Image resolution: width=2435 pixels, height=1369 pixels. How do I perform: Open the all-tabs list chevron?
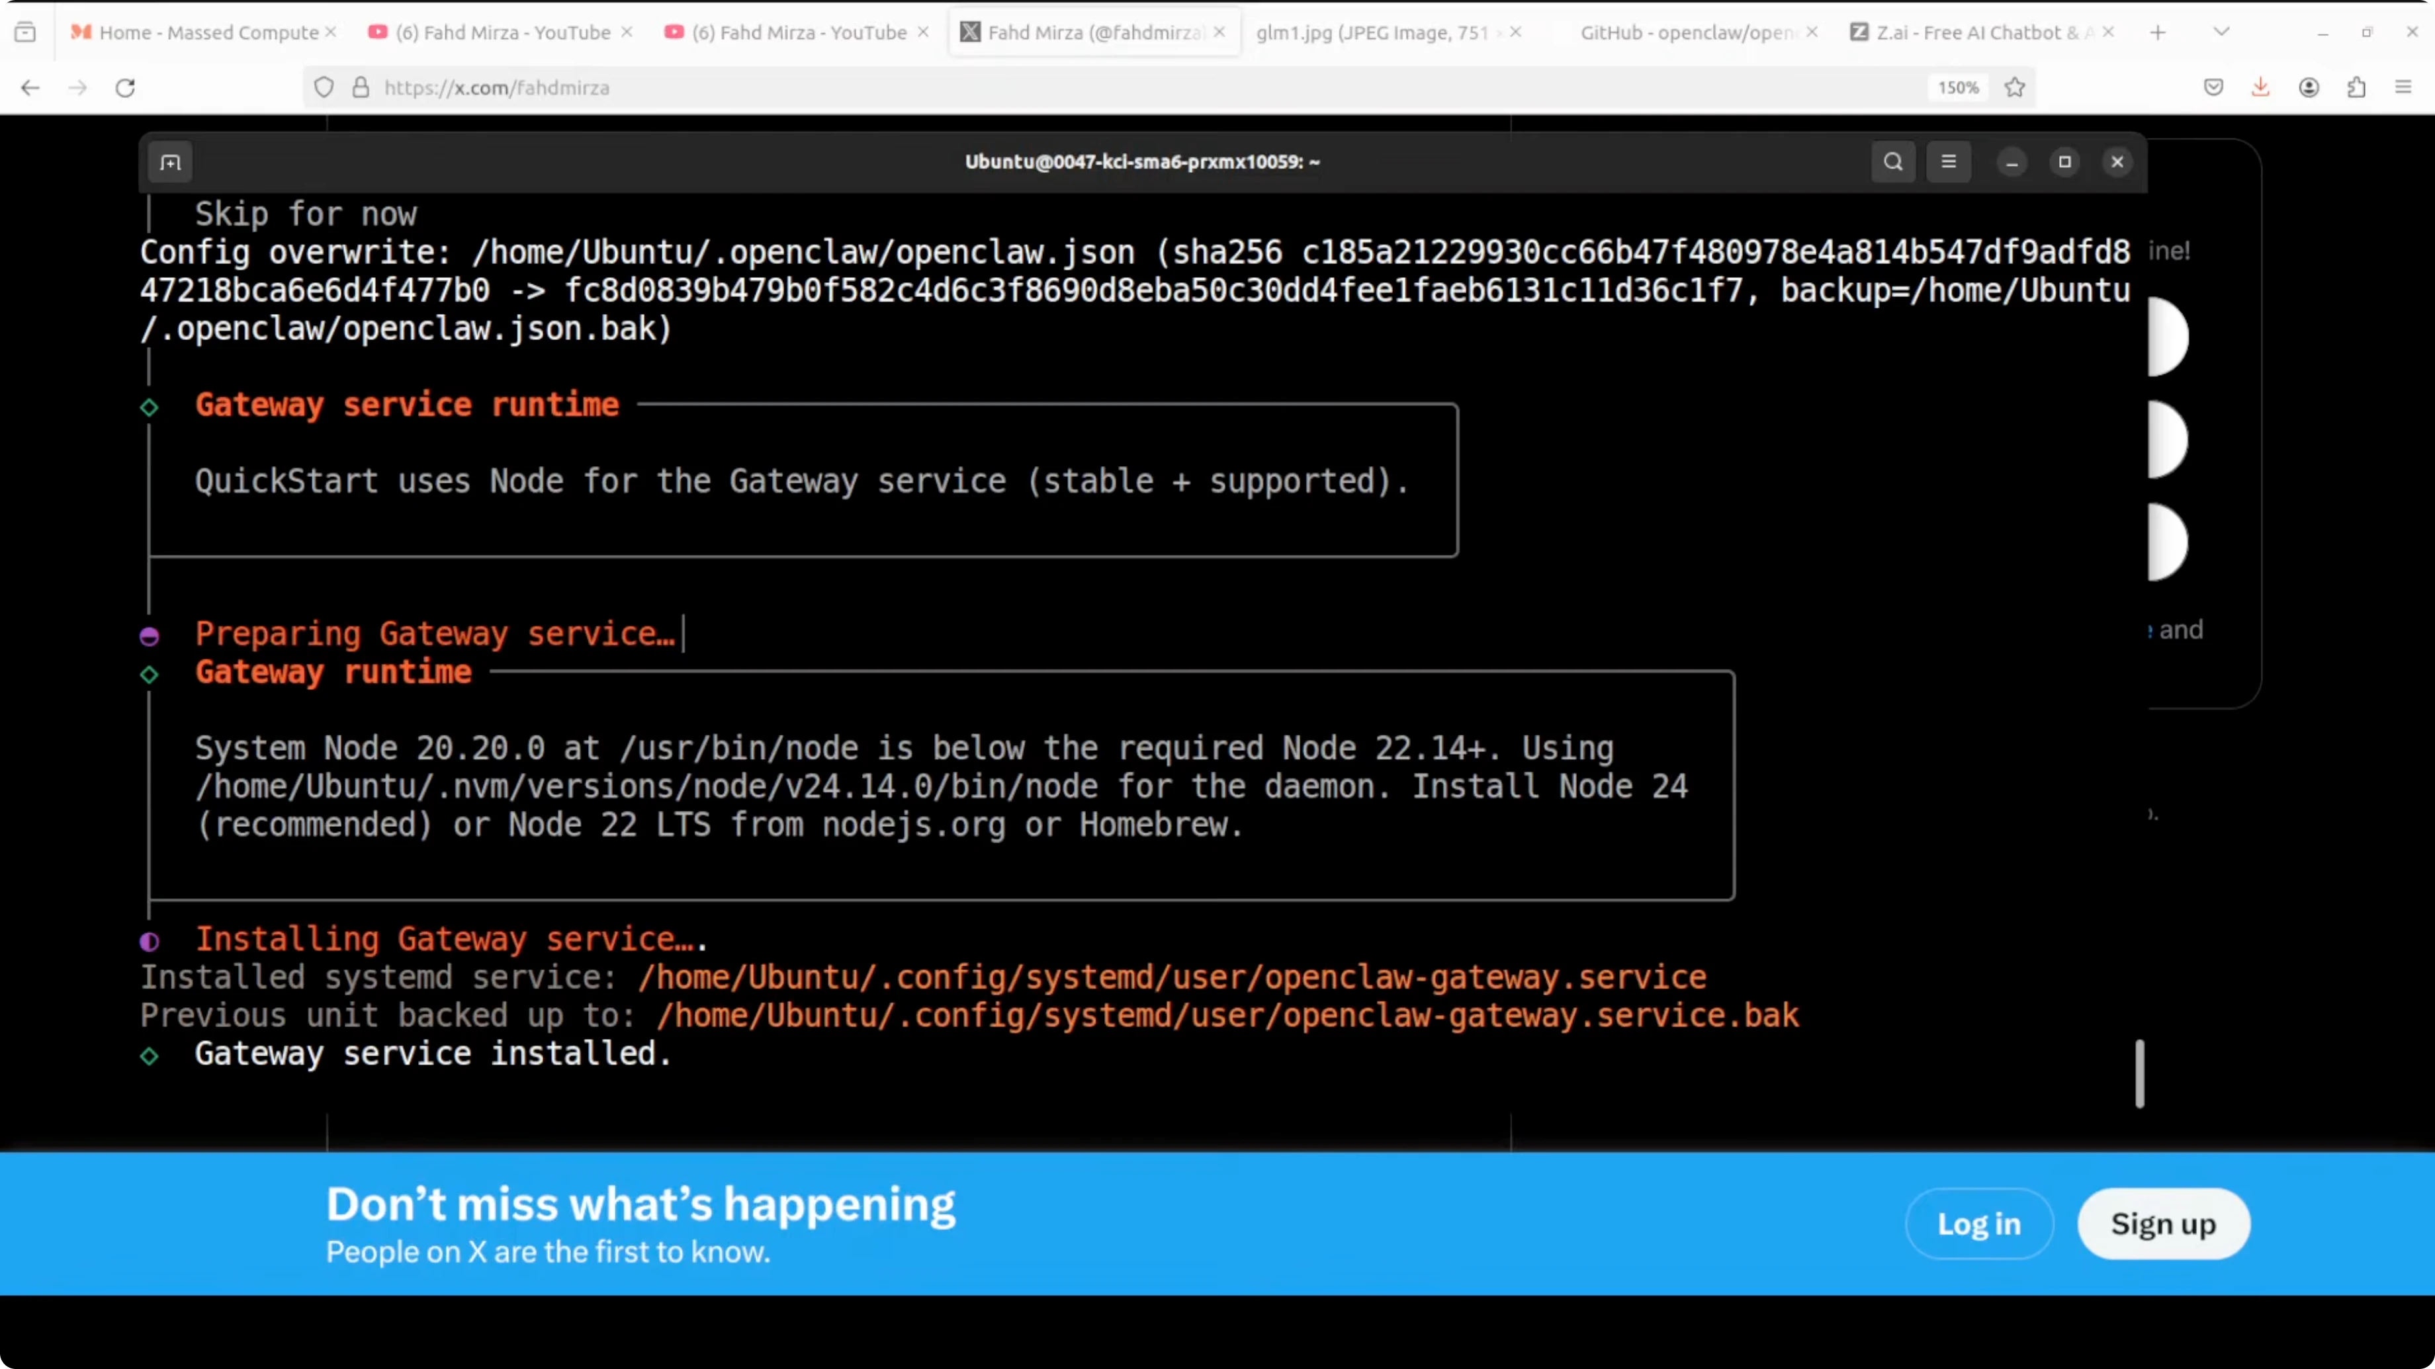point(2223,31)
